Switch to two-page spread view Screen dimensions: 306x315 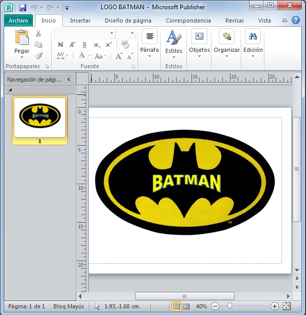[x=186, y=307]
